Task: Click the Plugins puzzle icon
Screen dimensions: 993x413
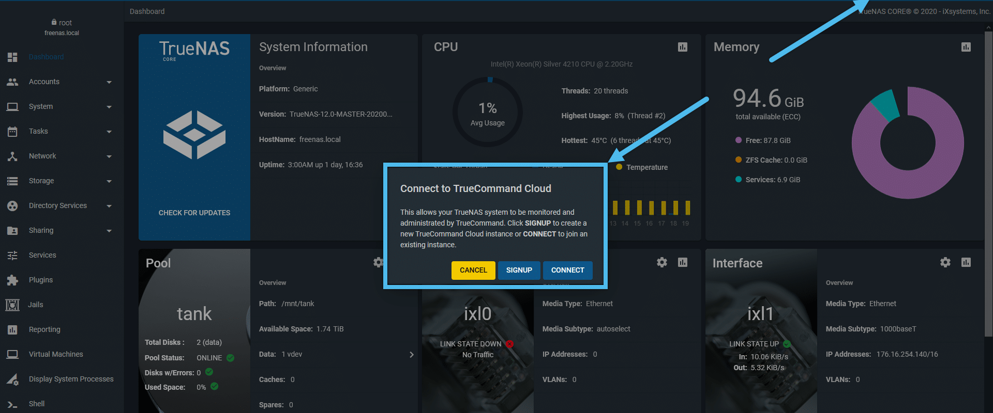Action: [x=12, y=280]
